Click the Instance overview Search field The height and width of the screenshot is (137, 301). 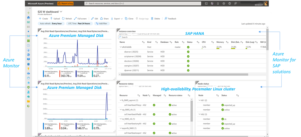(192, 37)
